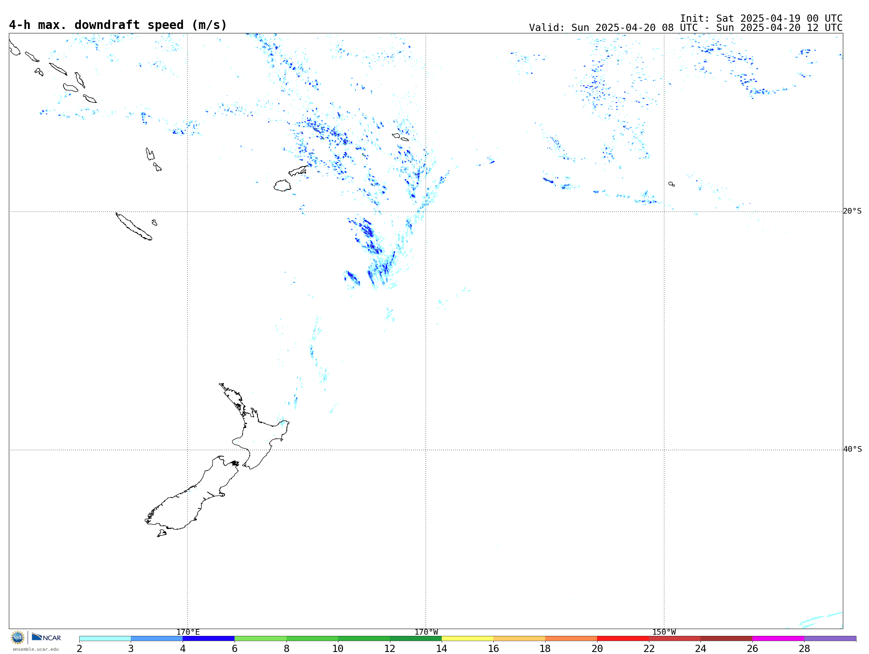This screenshot has width=869, height=654.
Task: Click the light green 6–8 m/s swatch
Action: coord(260,638)
